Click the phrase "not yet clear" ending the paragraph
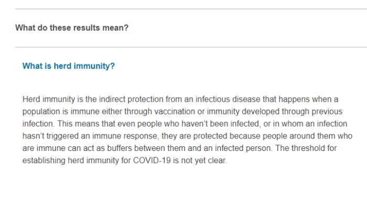Image resolution: width=367 pixels, height=204 pixels. pos(203,160)
